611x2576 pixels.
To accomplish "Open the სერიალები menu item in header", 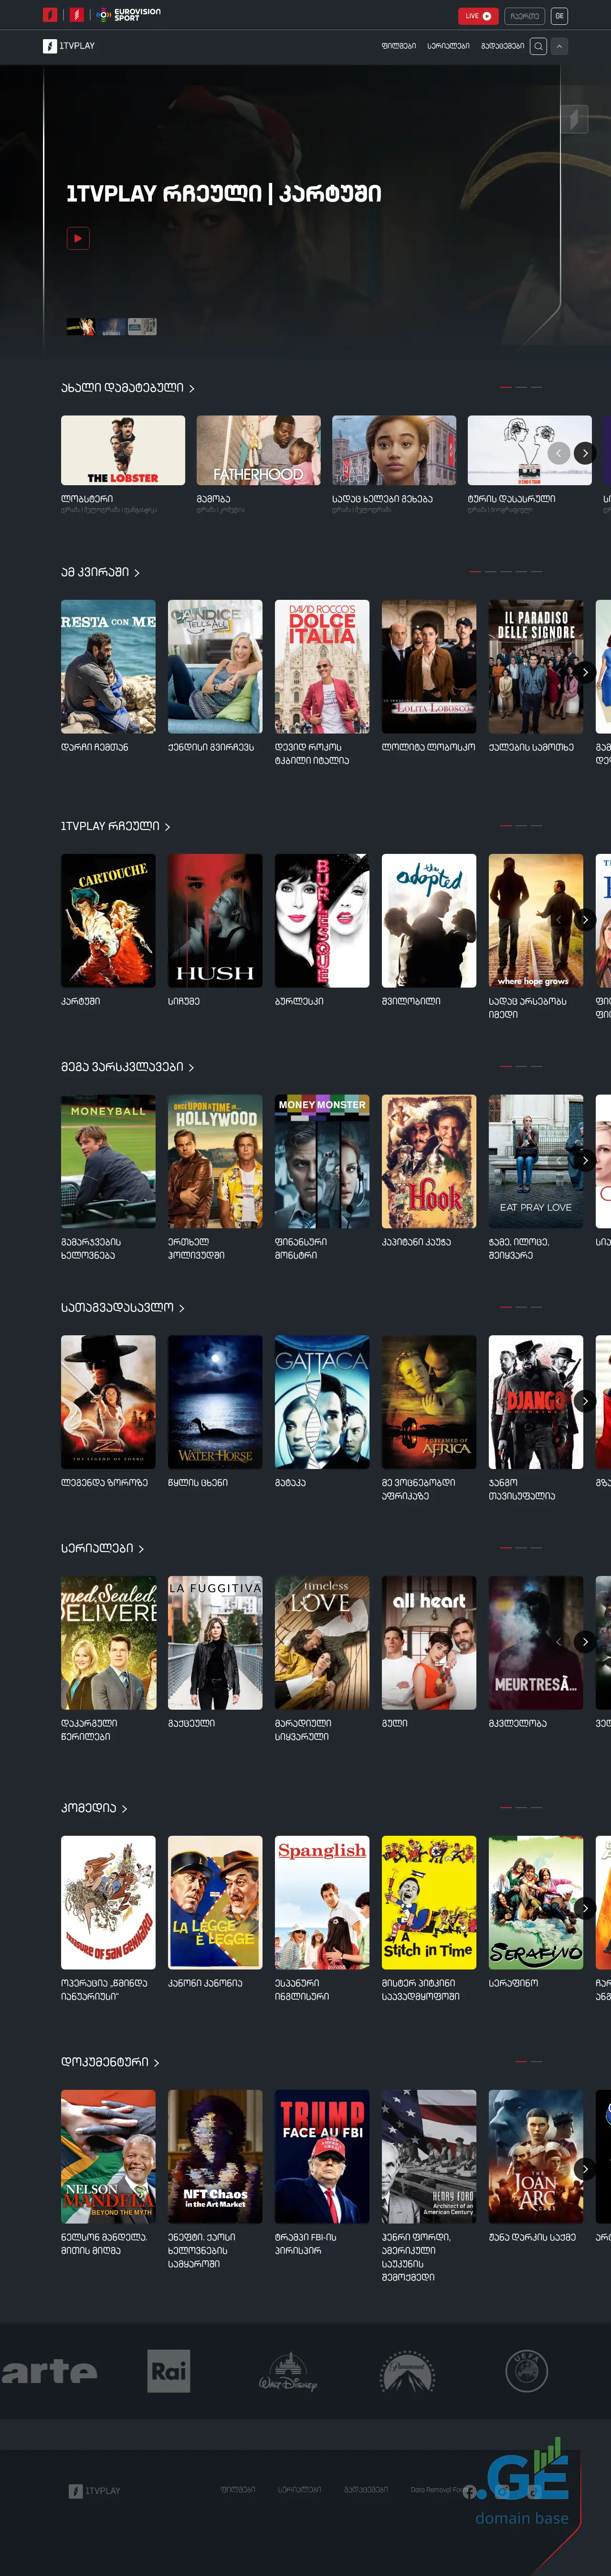I will tap(448, 46).
